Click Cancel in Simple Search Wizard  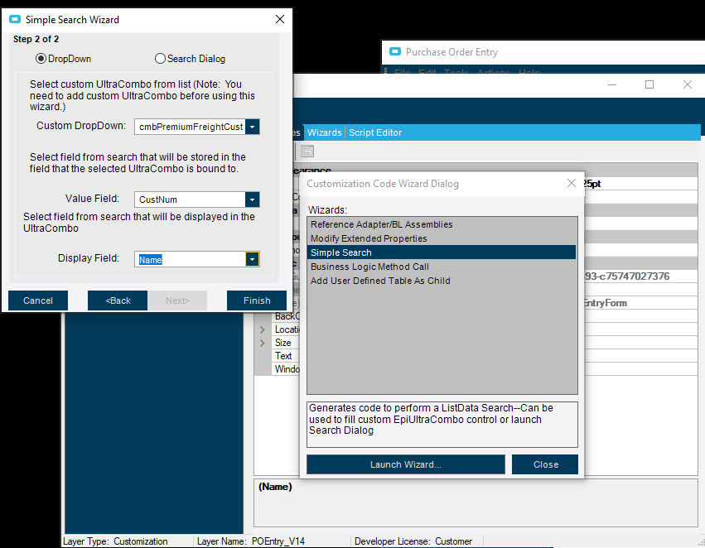(x=38, y=300)
